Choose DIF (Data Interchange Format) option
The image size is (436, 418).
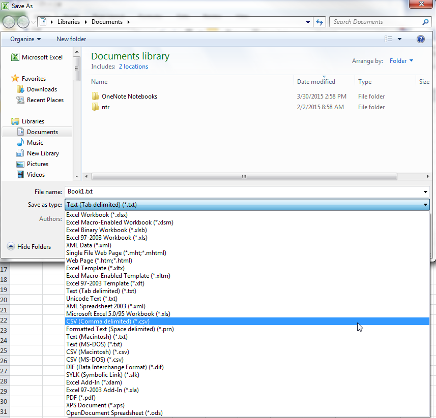(247, 367)
